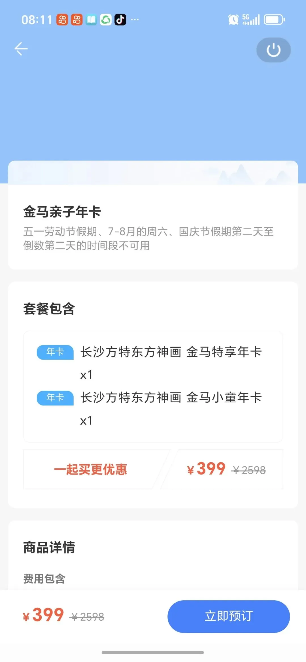This screenshot has height=662, width=306.
Task: Tap the home gesture bar
Action: pyautogui.click(x=153, y=652)
